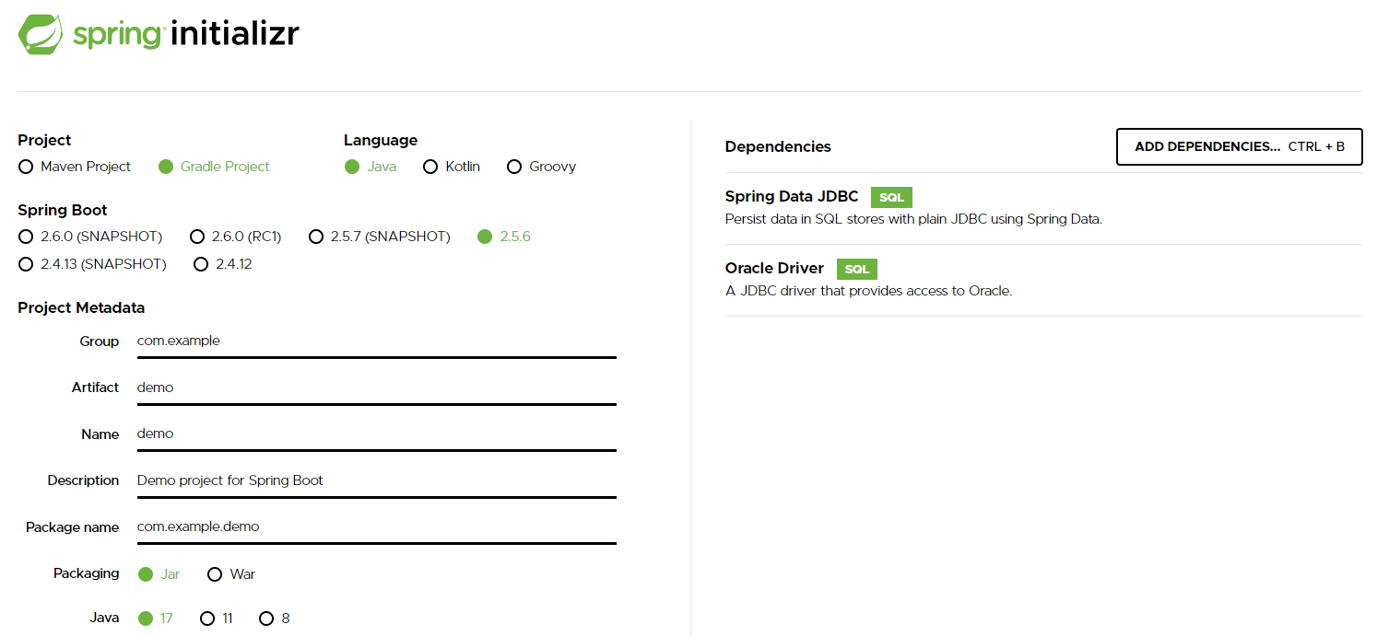Pick Spring Boot version 2.4.12
Viewport: 1377px width, 636px height.
click(x=223, y=264)
